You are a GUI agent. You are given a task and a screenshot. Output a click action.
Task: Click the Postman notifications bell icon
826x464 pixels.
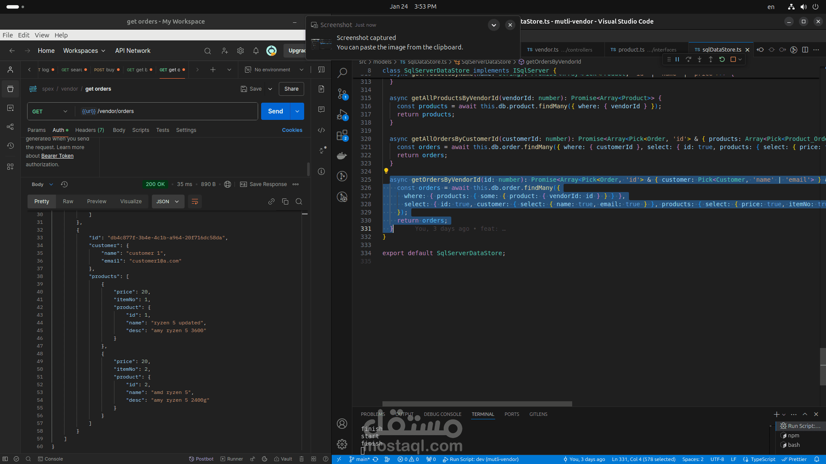pyautogui.click(x=256, y=51)
